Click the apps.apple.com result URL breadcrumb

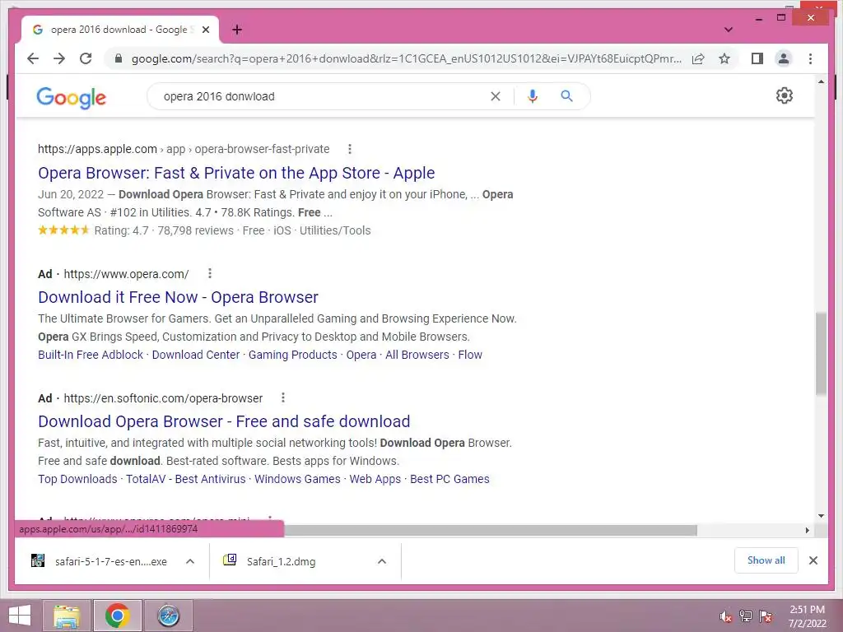click(184, 149)
